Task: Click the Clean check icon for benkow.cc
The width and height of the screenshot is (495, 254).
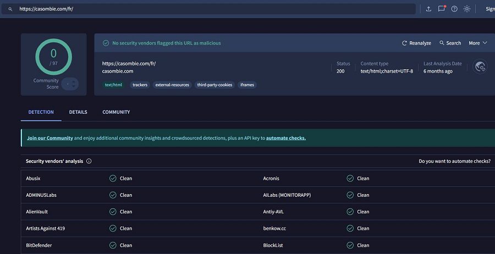Action: click(x=350, y=229)
